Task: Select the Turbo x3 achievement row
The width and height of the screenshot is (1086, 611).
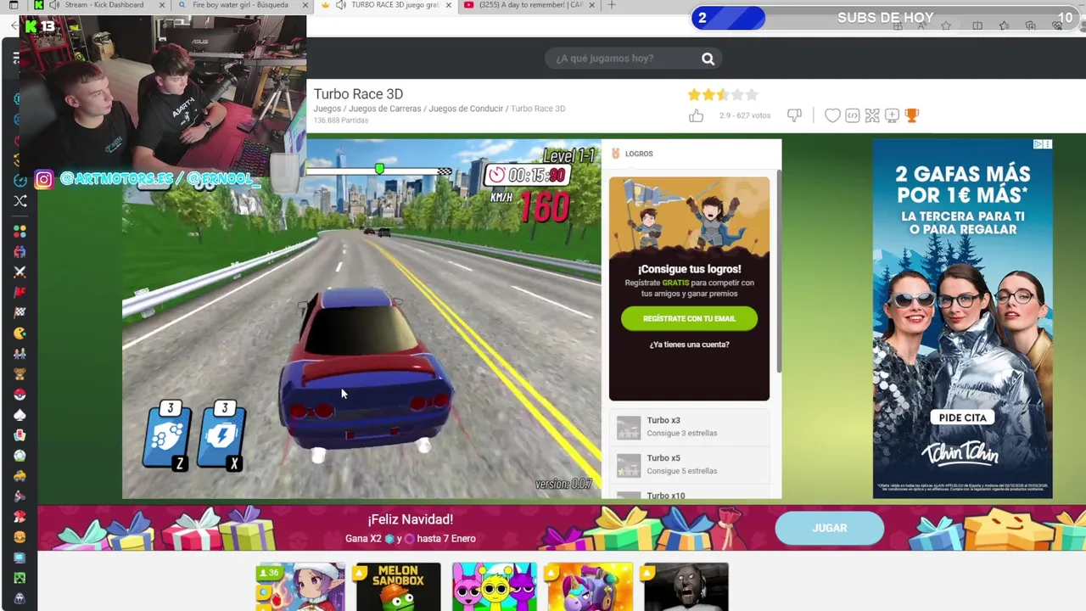Action: click(x=689, y=427)
